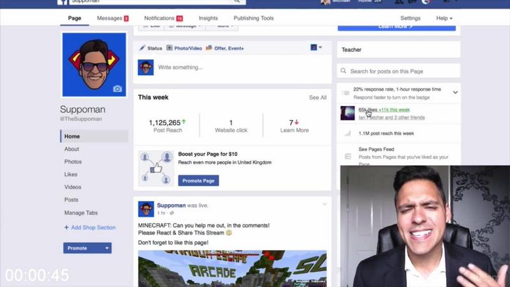Open the Minecraft arcade video thumbnail
This screenshot has height=287, width=510.
(x=232, y=269)
